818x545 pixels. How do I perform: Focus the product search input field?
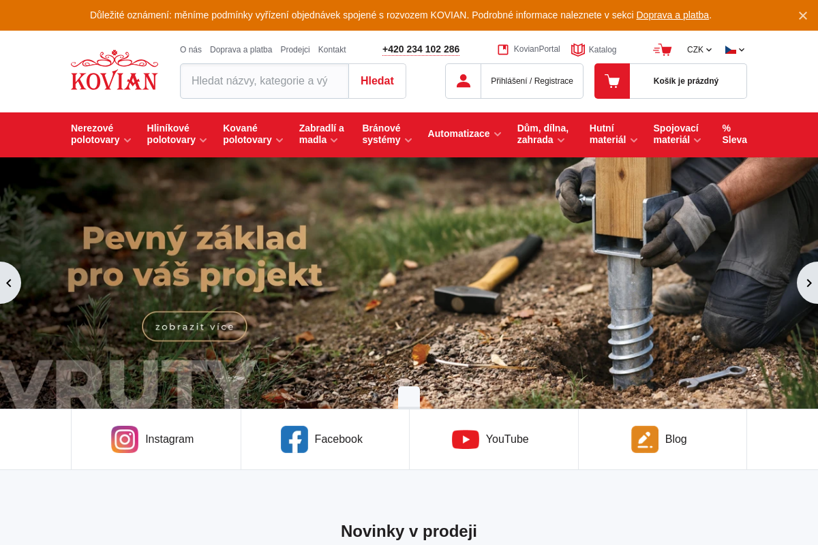(x=264, y=81)
